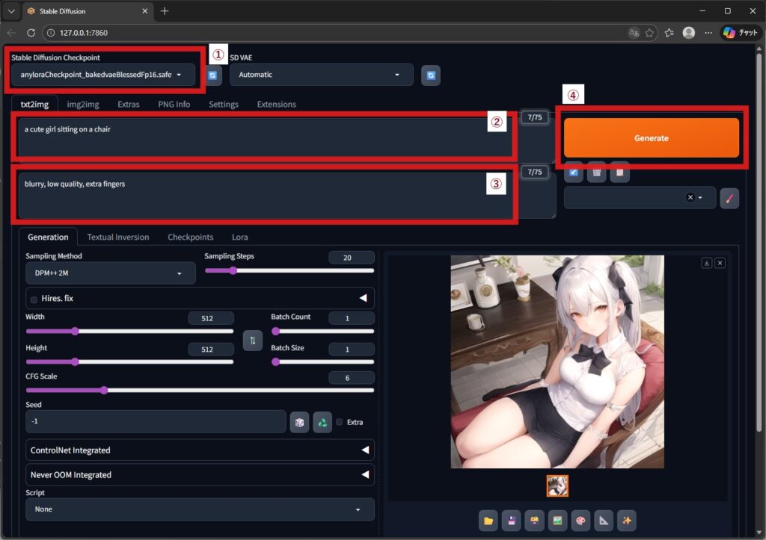
Task: Click the palette icon to send to inpaint
Action: (580, 521)
